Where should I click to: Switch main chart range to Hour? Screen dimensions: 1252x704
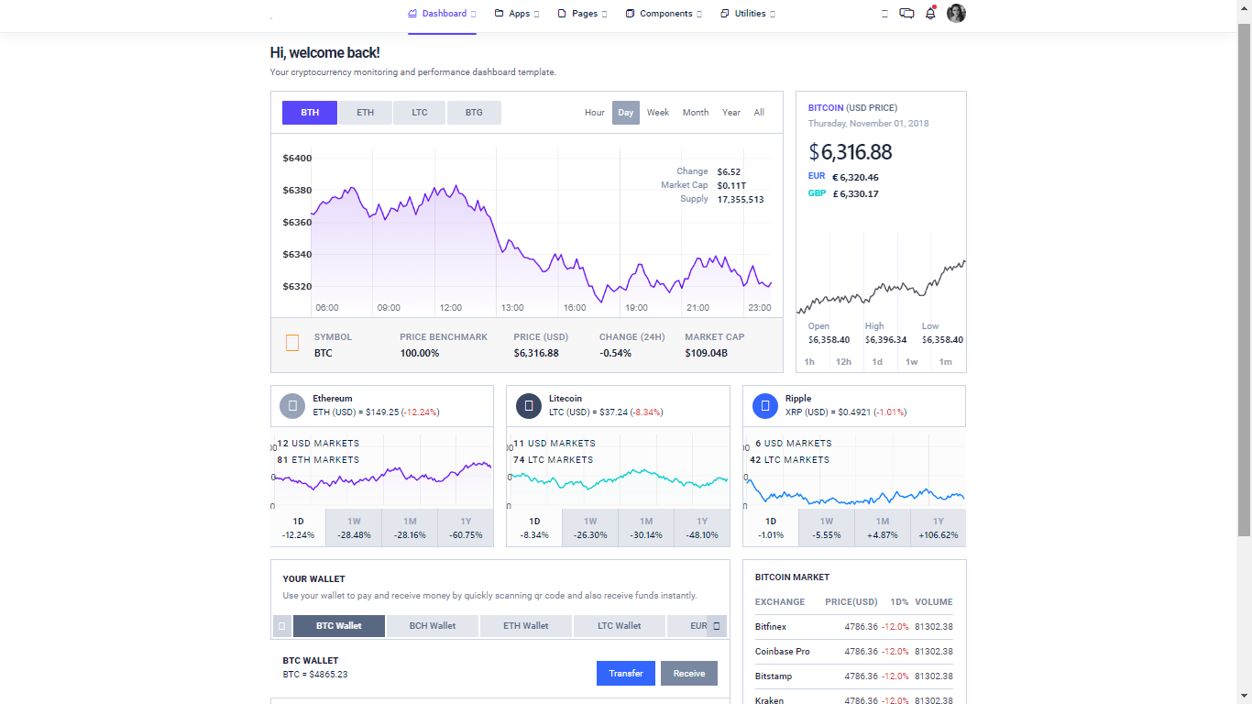click(x=595, y=113)
